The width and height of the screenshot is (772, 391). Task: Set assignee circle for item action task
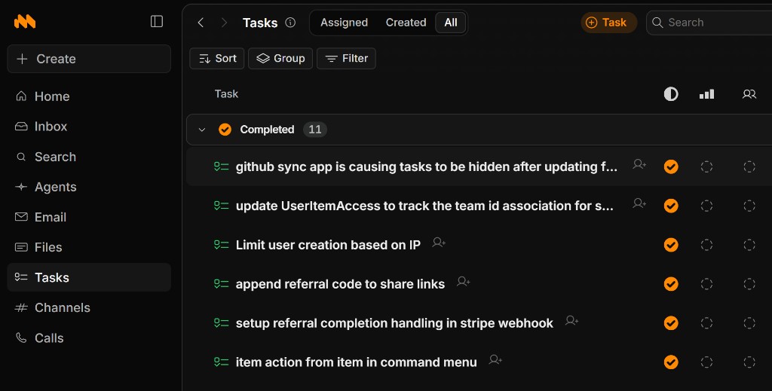pos(749,362)
